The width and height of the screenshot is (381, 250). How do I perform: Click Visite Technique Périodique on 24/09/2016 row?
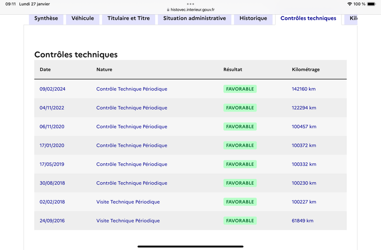[128, 220]
